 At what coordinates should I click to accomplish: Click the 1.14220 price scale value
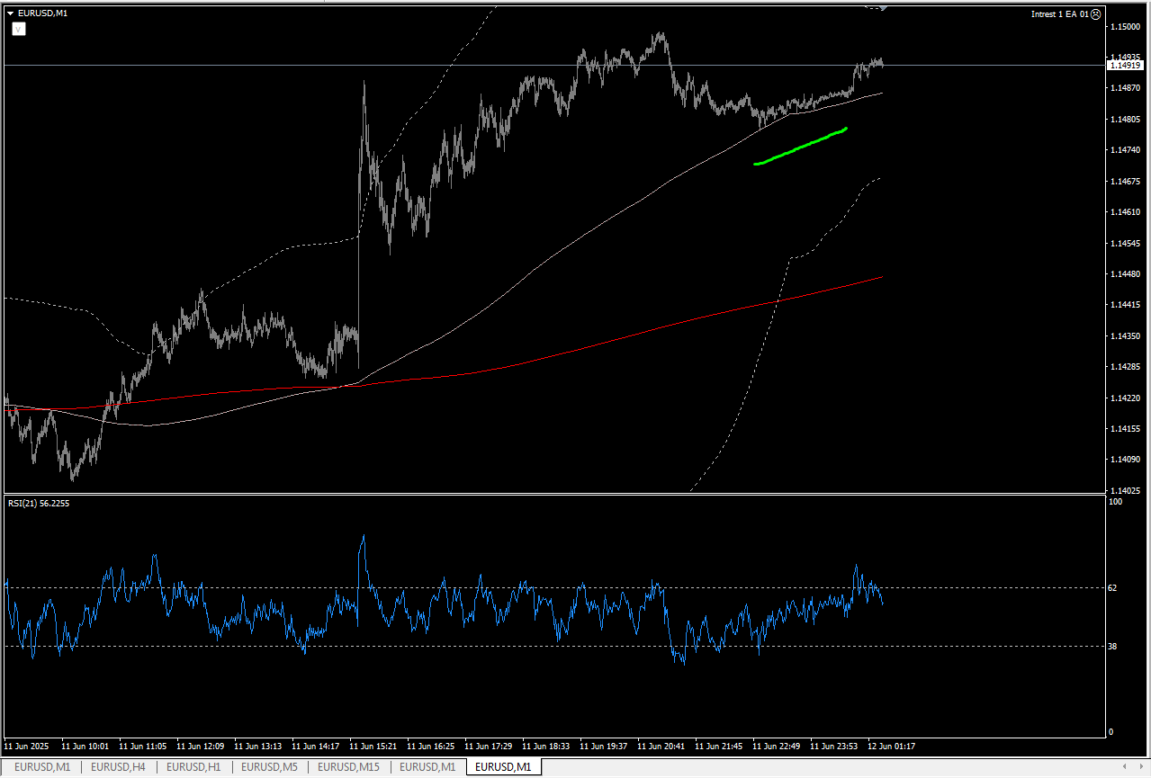pyautogui.click(x=1126, y=398)
